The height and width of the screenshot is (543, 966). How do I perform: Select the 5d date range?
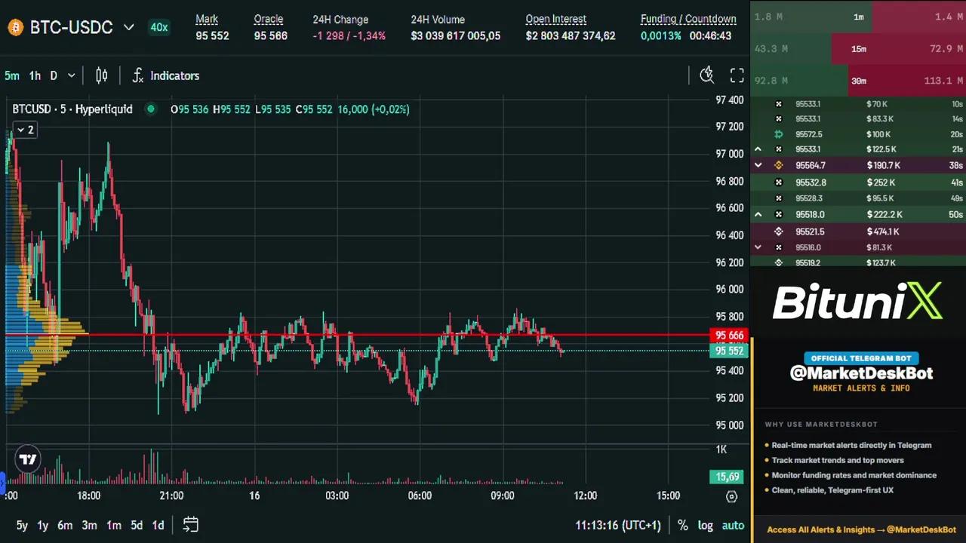137,525
